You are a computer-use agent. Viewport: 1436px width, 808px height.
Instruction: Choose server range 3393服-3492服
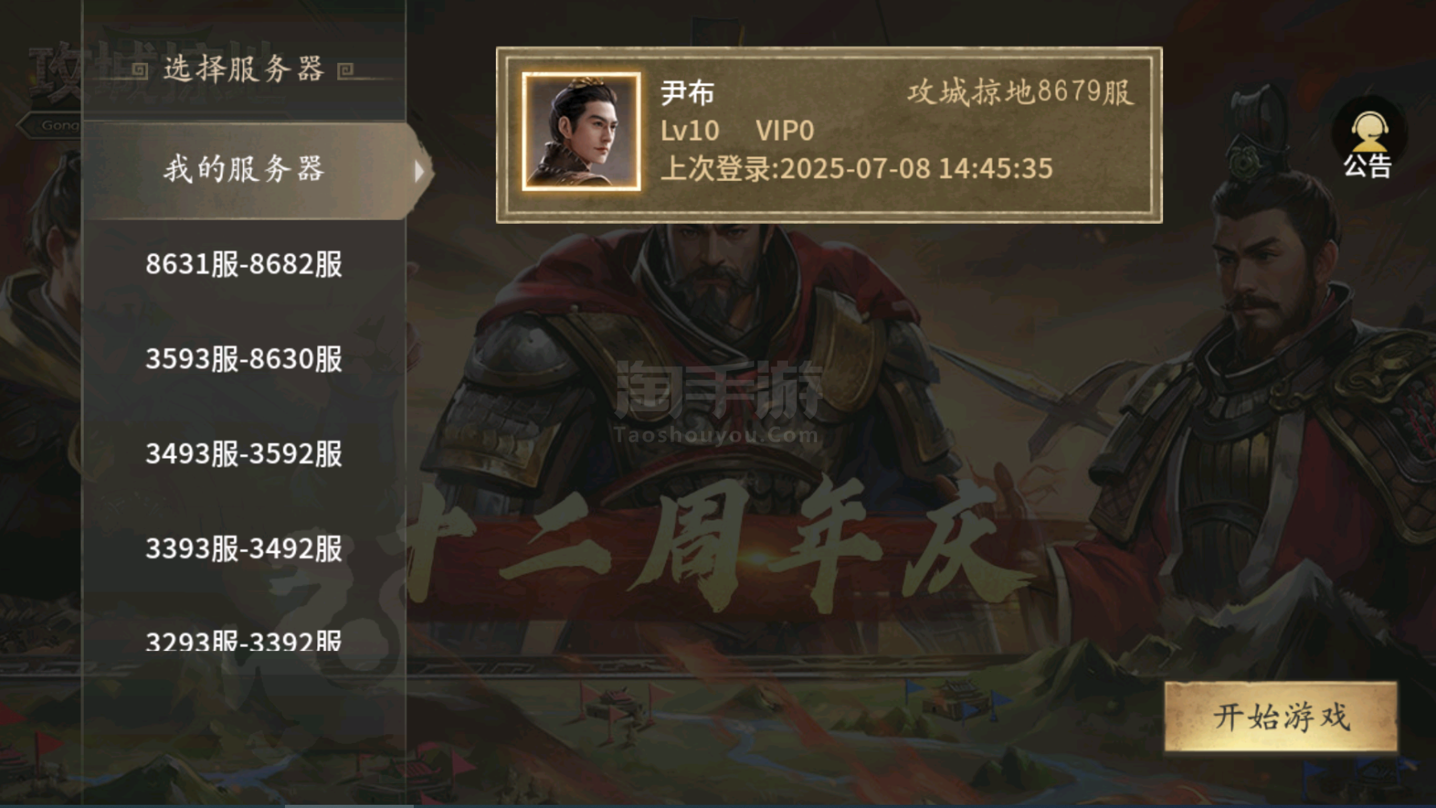point(244,549)
